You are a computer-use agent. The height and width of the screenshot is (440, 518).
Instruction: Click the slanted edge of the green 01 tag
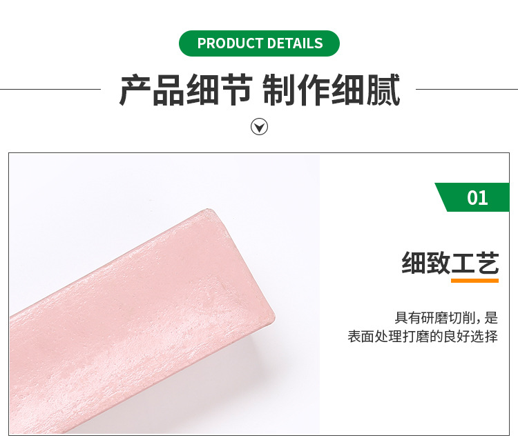[441, 197]
